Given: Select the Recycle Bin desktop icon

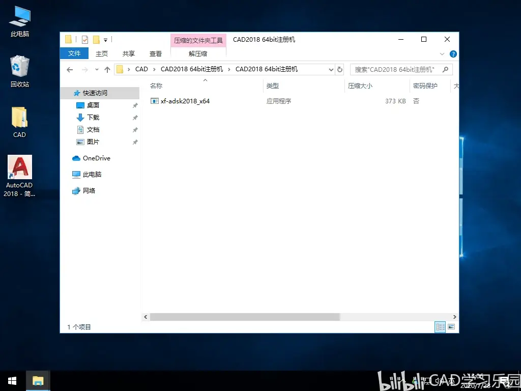Looking at the screenshot, I should coord(20,71).
